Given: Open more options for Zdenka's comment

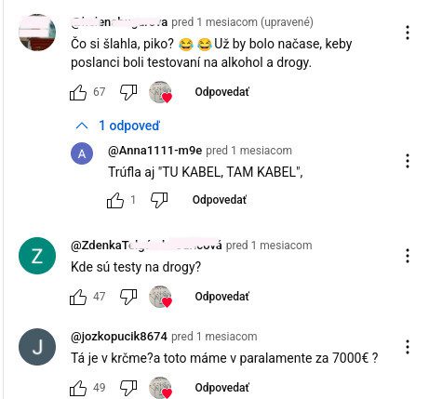Looking at the screenshot, I should [x=408, y=256].
